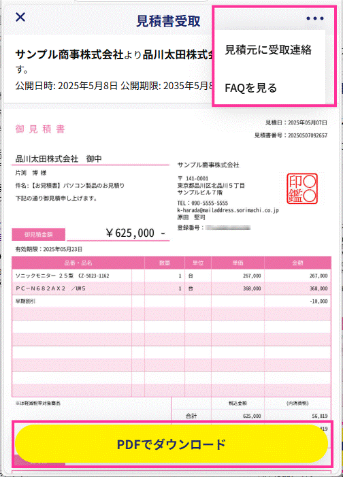The height and width of the screenshot is (477, 343).
Task: Click the 有効期限 2025年05月23日 line
Action: pos(49,249)
